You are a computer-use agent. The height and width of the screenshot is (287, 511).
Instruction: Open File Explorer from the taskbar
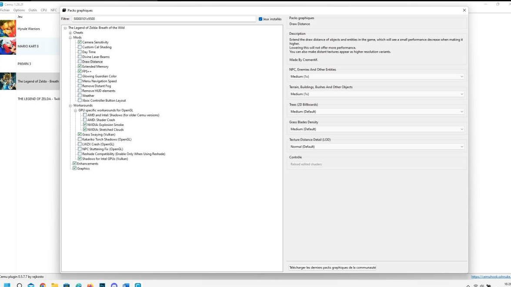(x=54, y=285)
